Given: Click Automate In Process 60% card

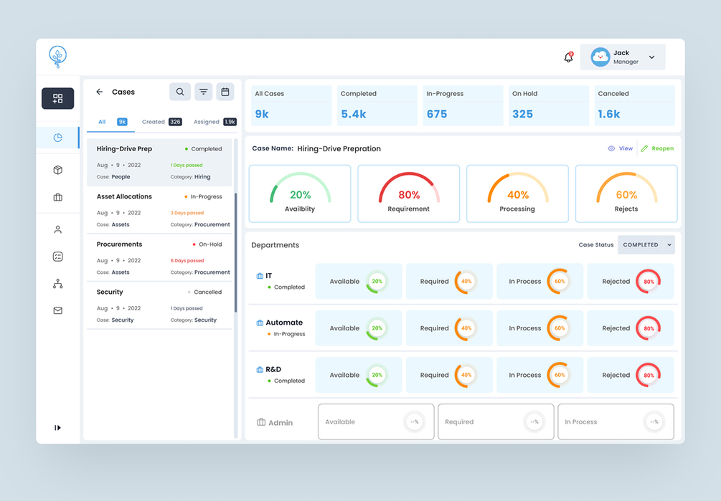Looking at the screenshot, I should pos(539,328).
